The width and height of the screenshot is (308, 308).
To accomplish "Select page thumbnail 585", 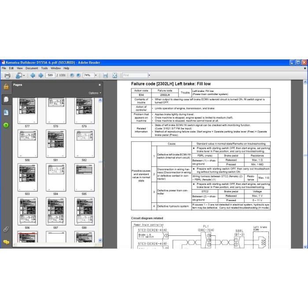I will click(x=84, y=177).
